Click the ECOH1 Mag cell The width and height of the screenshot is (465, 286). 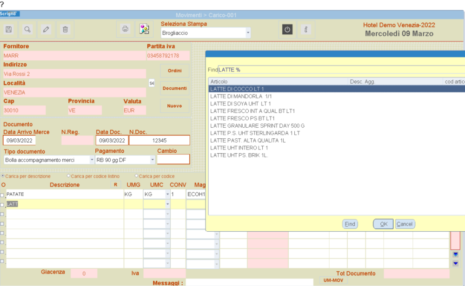pyautogui.click(x=196, y=194)
